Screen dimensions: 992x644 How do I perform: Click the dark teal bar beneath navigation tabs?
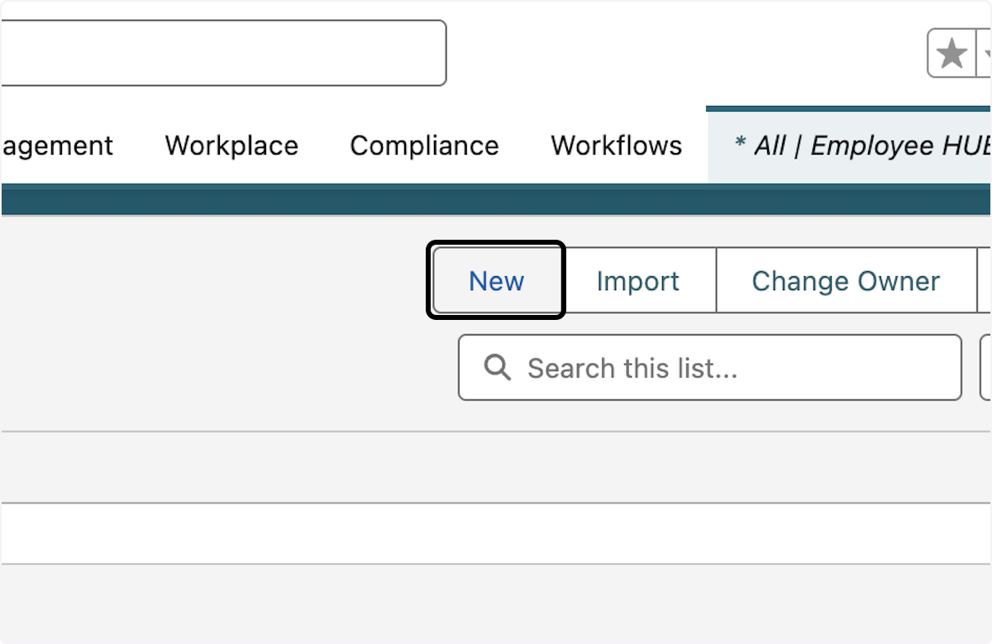click(x=496, y=200)
